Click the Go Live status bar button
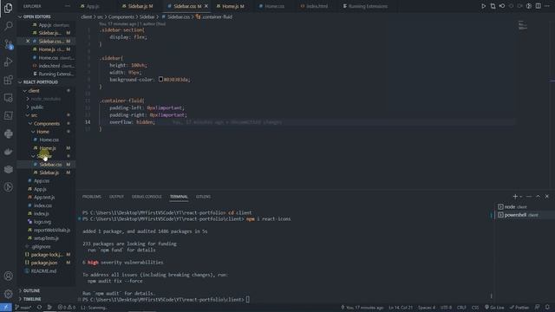The width and height of the screenshot is (555, 312). tap(494, 308)
